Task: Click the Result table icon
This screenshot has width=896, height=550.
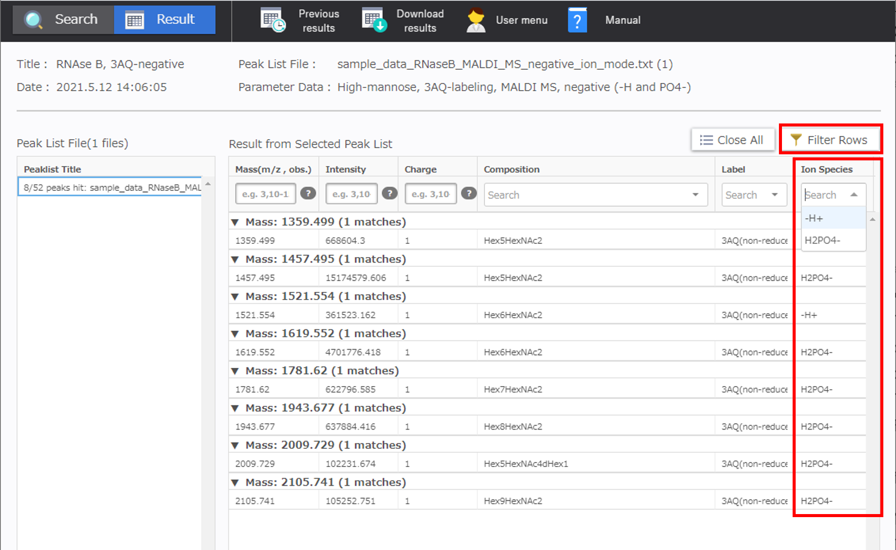Action: click(135, 20)
